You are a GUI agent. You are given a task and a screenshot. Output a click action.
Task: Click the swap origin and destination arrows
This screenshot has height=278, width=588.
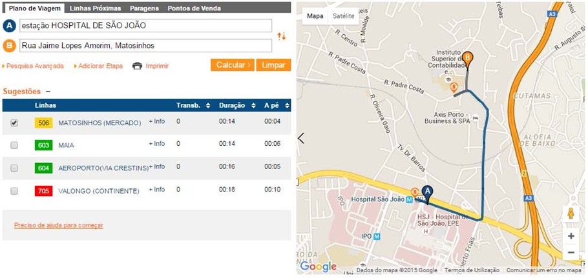click(x=281, y=36)
